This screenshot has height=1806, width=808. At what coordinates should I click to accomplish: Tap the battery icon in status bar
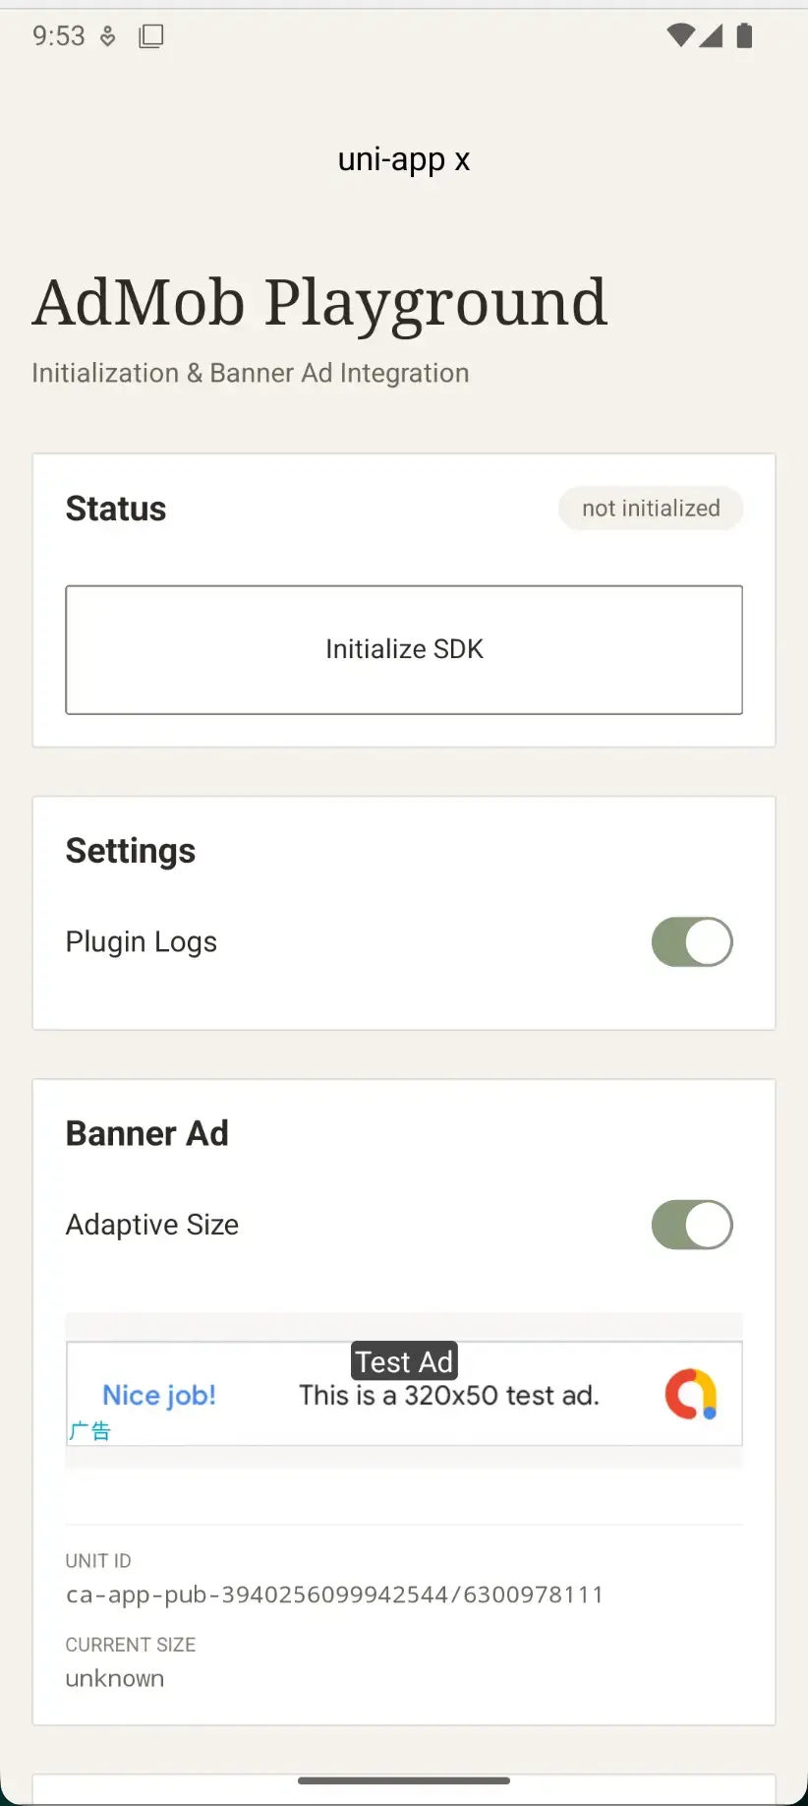click(744, 36)
